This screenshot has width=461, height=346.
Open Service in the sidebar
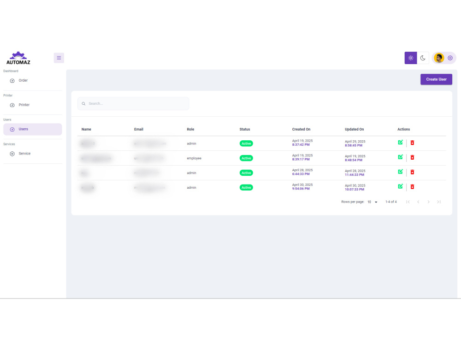tap(32, 154)
